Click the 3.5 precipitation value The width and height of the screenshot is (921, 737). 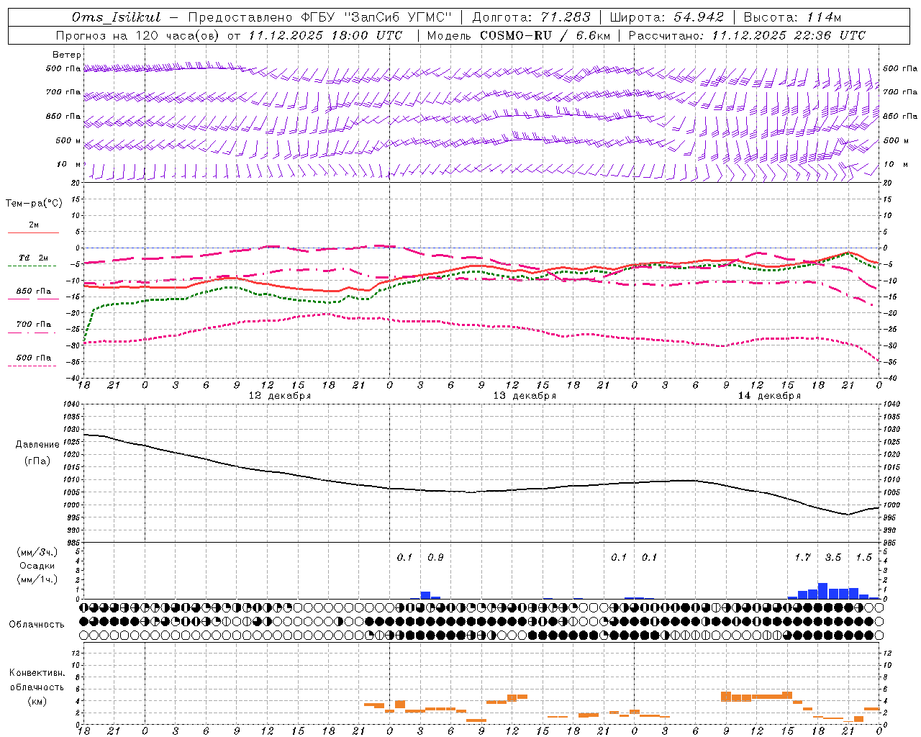pyautogui.click(x=832, y=557)
